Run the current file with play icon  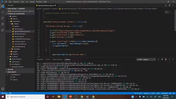166,5
